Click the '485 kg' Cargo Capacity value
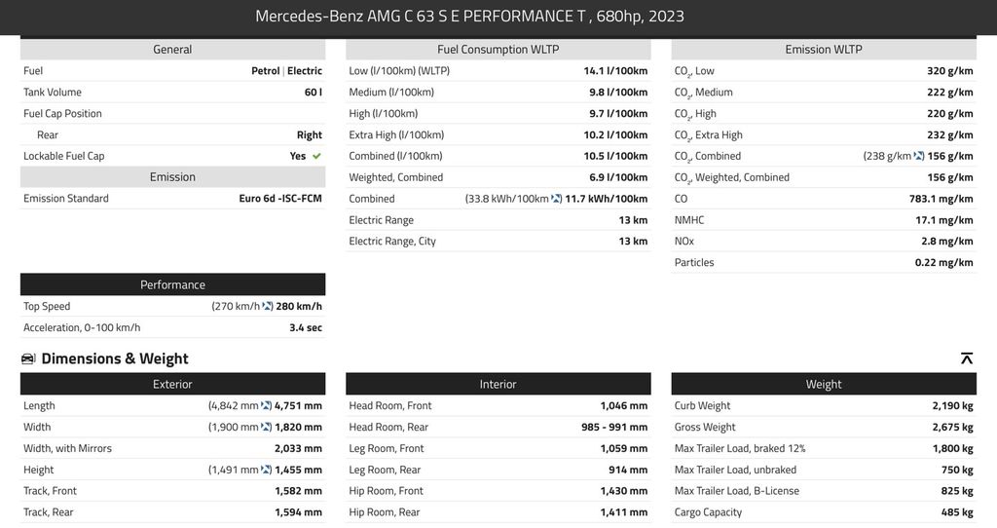This screenshot has height=528, width=997. pyautogui.click(x=957, y=512)
